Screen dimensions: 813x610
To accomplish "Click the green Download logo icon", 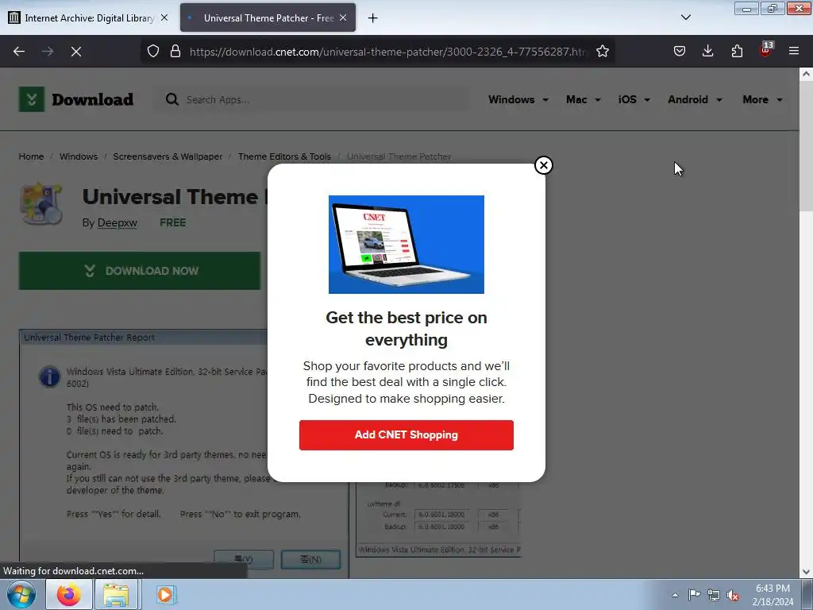I will point(32,99).
